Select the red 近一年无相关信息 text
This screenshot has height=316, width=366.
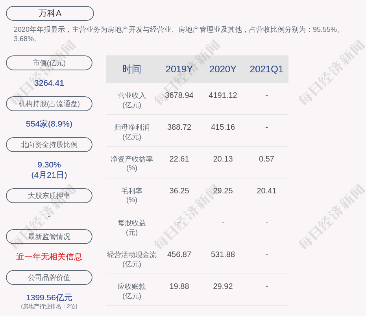(x=49, y=257)
